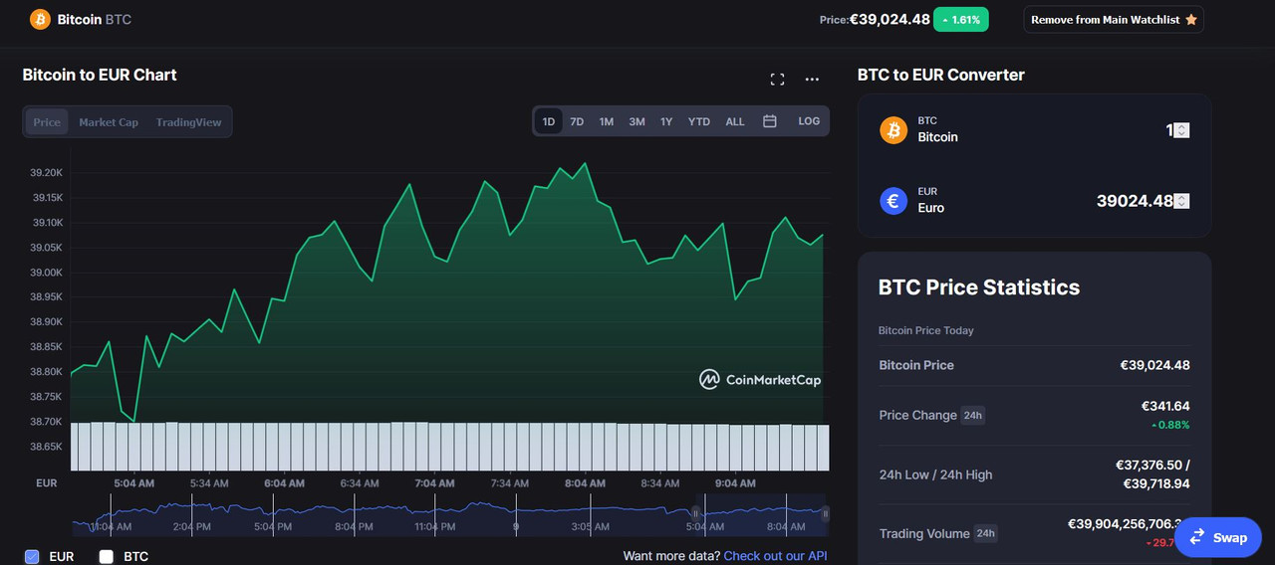Click the EUR amount input showing 39024.48
The image size is (1275, 565).
click(1143, 201)
